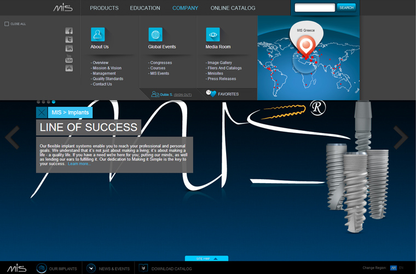Open the Overview link

tap(100, 62)
